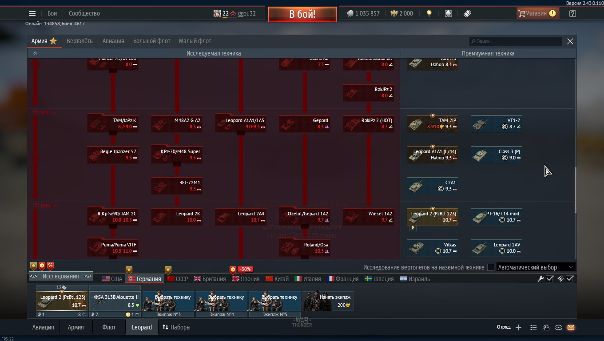Viewport: 604px width, 341px height.
Task: Open the Магазин shop button
Action: tap(537, 13)
